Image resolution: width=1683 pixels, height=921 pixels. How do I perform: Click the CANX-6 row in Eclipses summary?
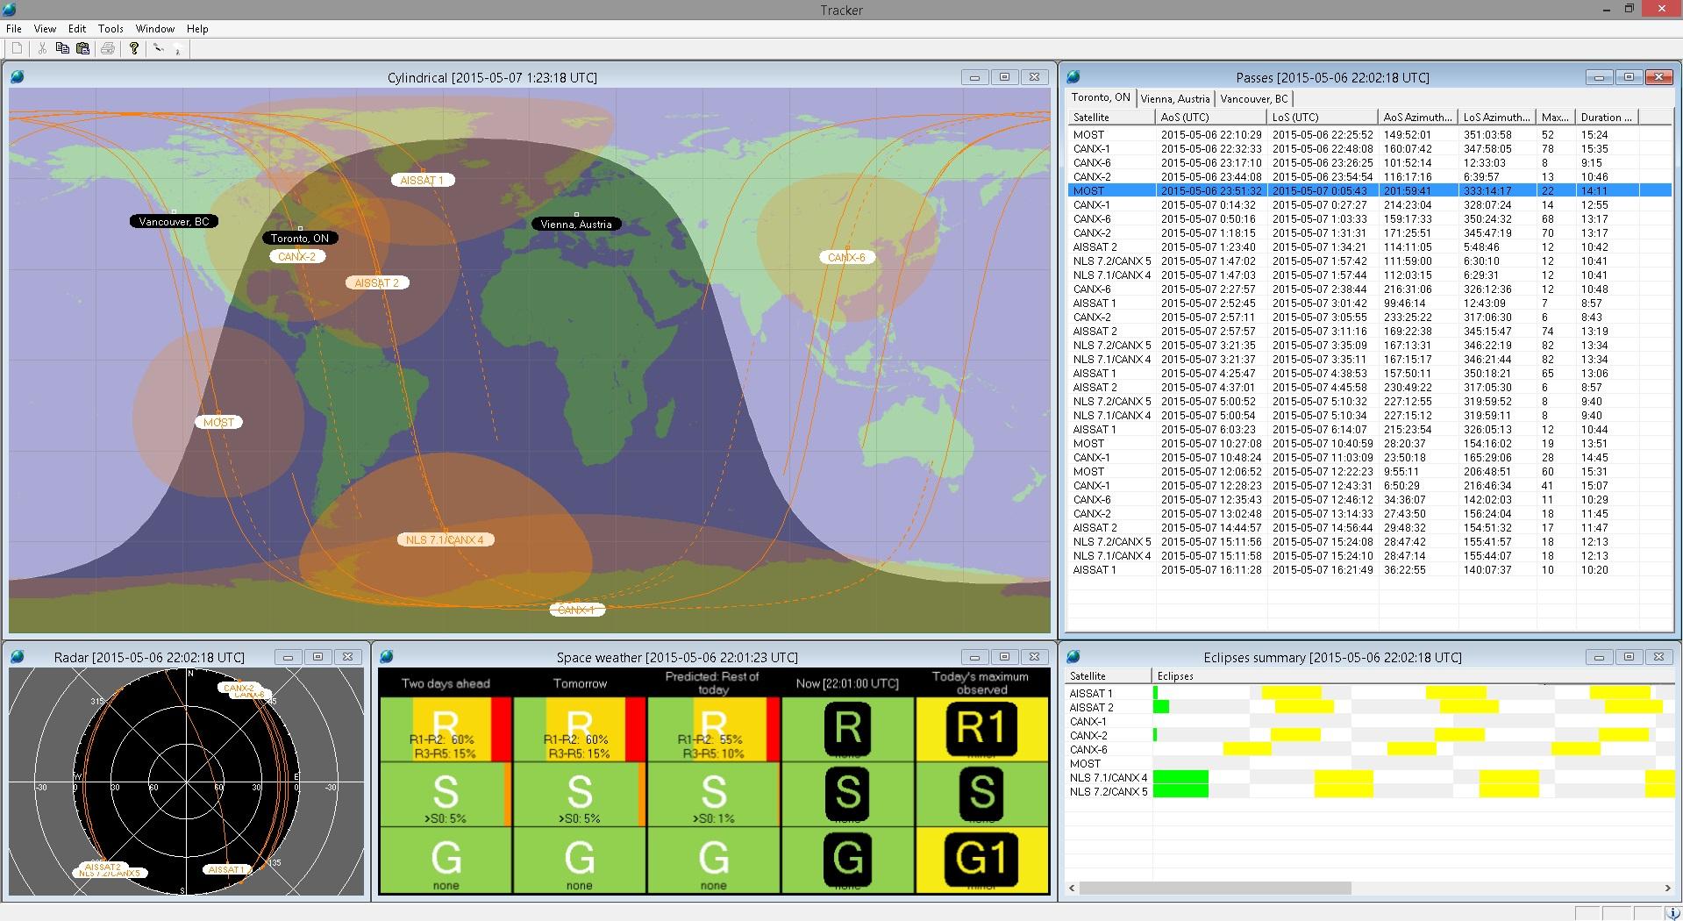point(1369,749)
